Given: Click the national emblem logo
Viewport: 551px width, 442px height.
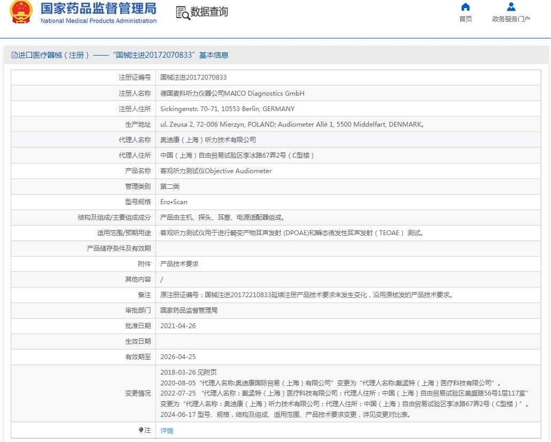Looking at the screenshot, I should tap(21, 12).
